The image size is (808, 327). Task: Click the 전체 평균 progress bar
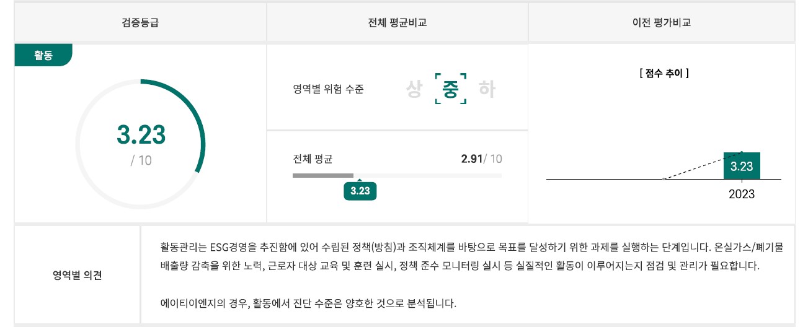tap(397, 175)
